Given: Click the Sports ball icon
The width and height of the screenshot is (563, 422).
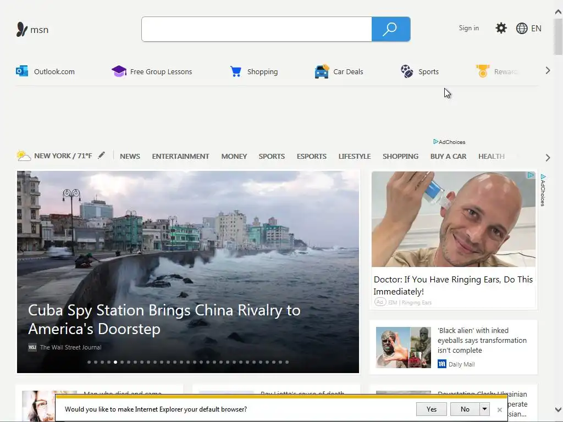Looking at the screenshot, I should (407, 71).
